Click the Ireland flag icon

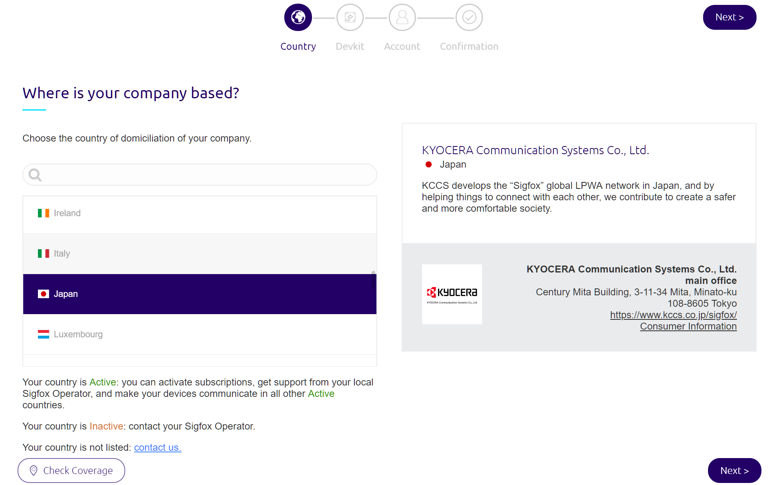[x=43, y=213]
